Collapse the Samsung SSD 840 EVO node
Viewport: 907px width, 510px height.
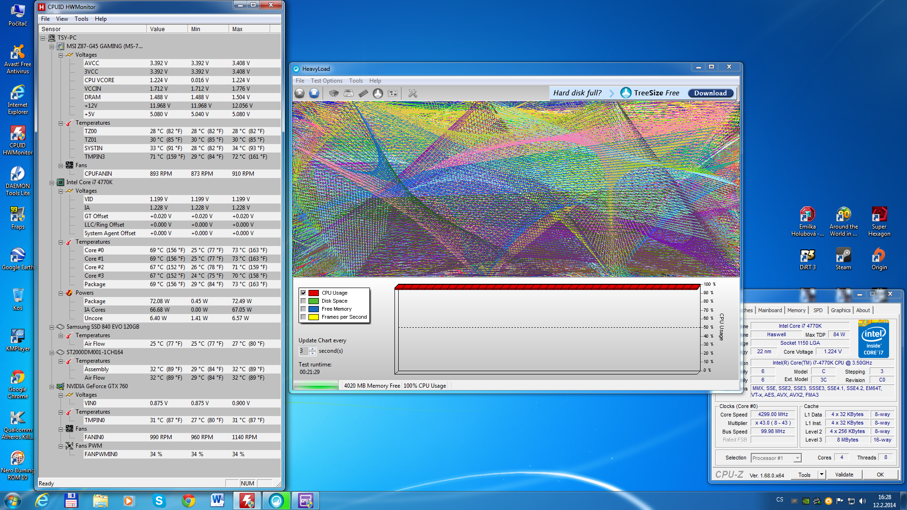click(51, 327)
